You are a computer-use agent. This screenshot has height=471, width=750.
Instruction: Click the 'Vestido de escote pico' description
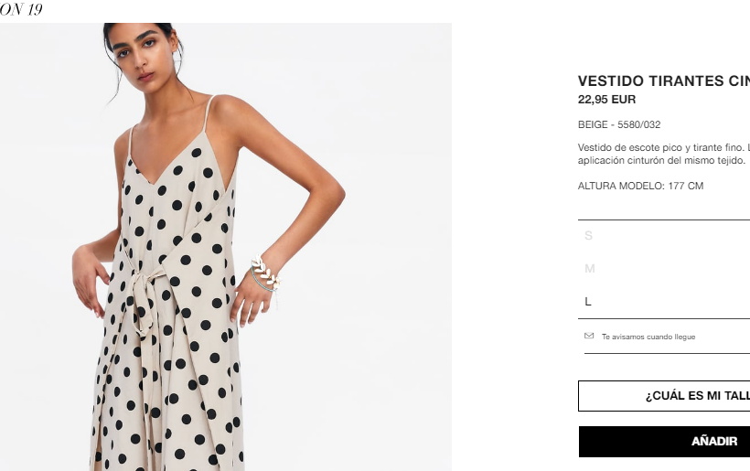664,154
